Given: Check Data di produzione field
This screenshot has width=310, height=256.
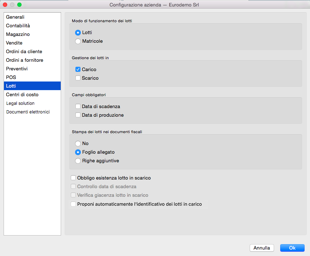Looking at the screenshot, I should tap(78, 115).
